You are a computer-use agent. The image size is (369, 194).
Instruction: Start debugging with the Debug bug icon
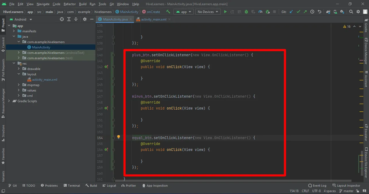[246, 12]
